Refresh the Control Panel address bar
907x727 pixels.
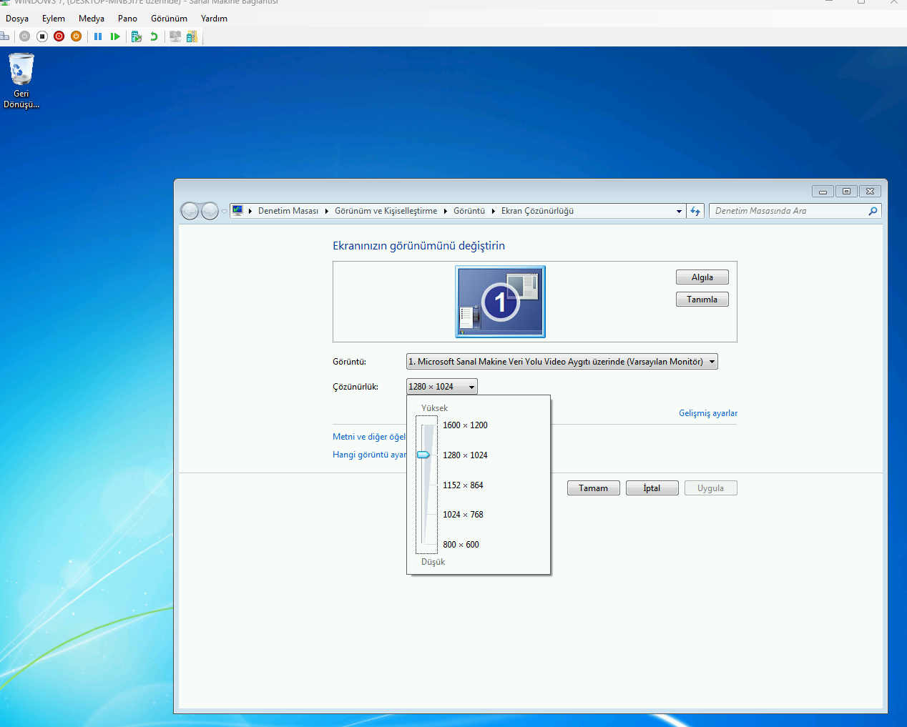(x=695, y=211)
